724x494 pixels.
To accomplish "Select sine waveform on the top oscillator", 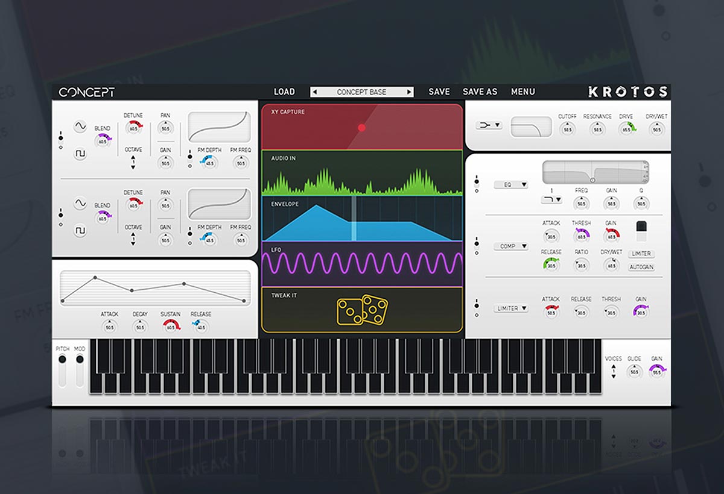I will click(x=80, y=127).
